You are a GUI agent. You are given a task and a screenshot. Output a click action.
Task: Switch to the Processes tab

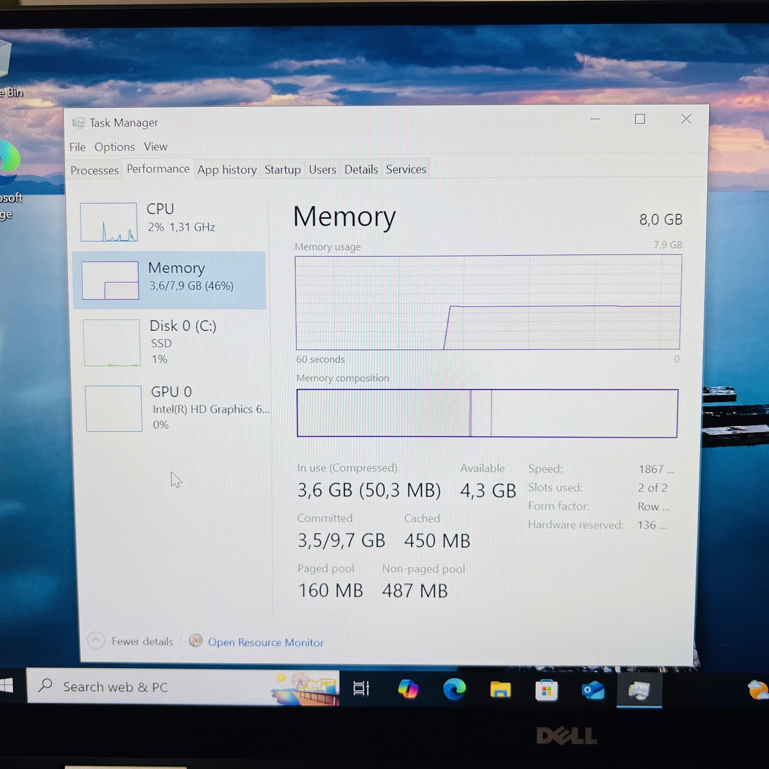click(94, 170)
